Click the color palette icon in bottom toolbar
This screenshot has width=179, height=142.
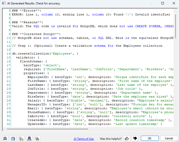coord(37,138)
